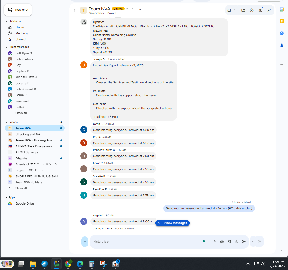Open the Dispute space
Image resolution: width=288 pixels, height=270 pixels.
(21, 158)
